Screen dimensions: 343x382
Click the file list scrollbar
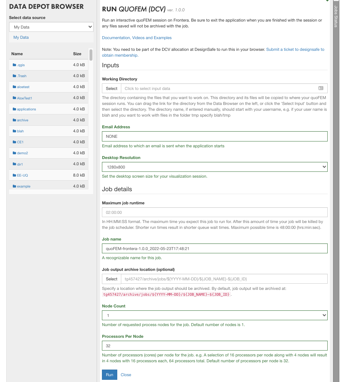coord(91,55)
